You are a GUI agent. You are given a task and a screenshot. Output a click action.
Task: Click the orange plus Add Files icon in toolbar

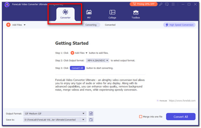pyautogui.click(x=8, y=25)
